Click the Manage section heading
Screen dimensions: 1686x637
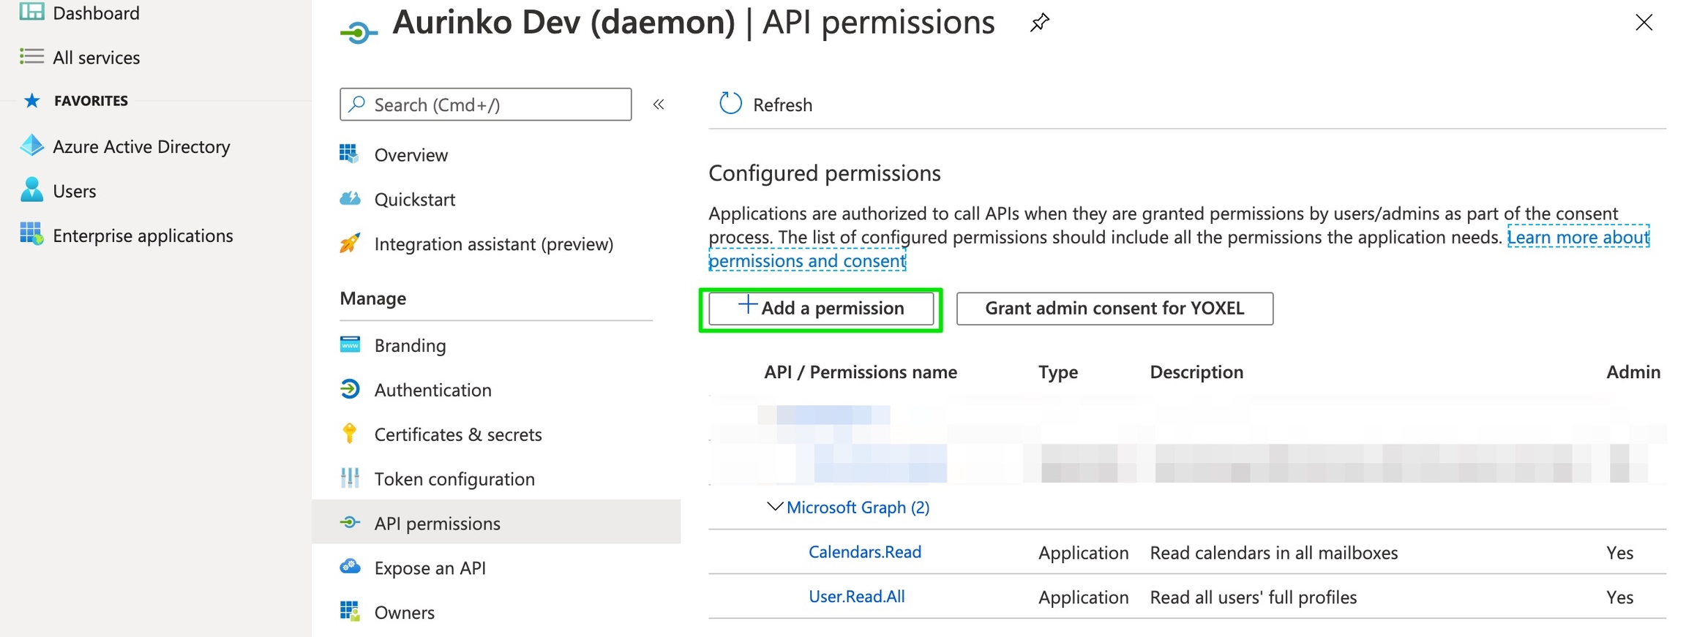coord(372,298)
